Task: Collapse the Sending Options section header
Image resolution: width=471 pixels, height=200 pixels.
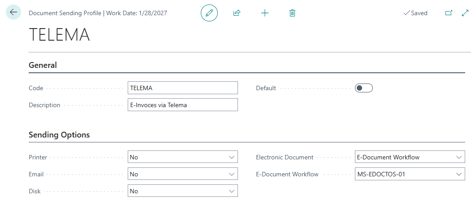Action: click(x=59, y=135)
